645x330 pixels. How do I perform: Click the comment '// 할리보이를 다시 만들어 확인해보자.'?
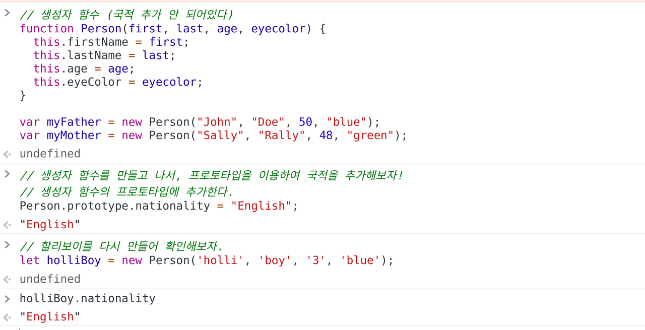coord(121,246)
